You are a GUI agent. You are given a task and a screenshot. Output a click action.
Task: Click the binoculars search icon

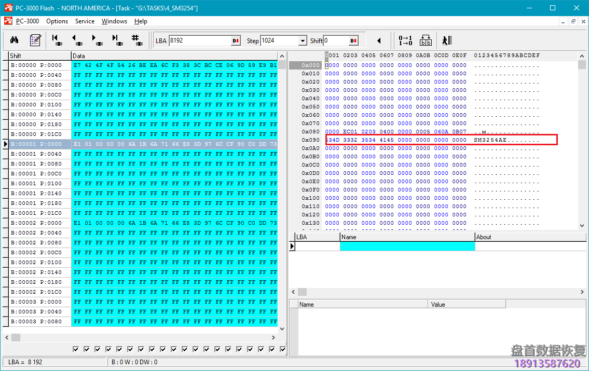coord(15,40)
